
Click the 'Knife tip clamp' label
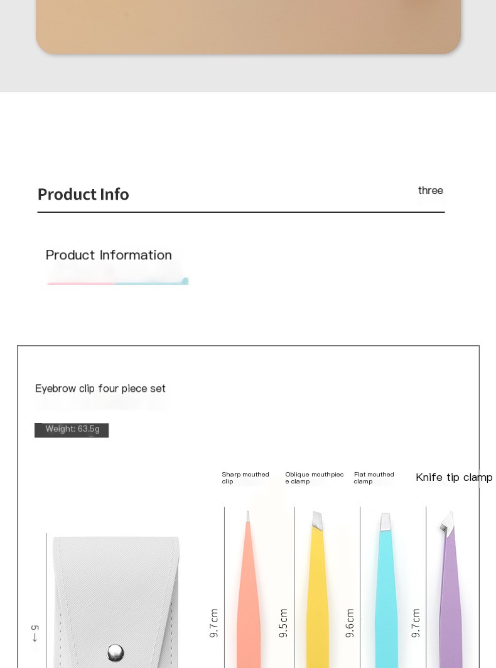(x=454, y=478)
